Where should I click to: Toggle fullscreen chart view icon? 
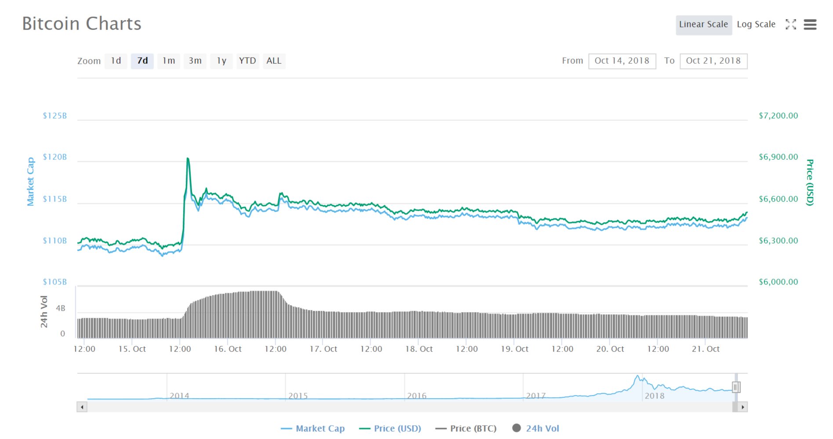(x=791, y=25)
